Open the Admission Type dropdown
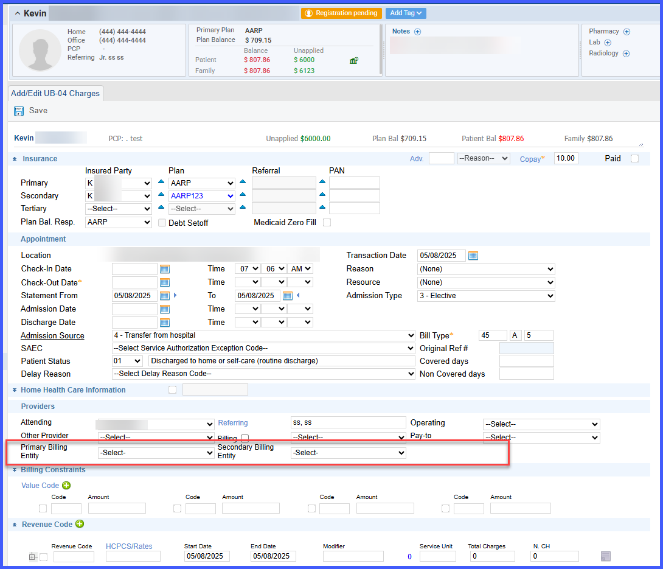Screen dimensions: 663x569 (x=486, y=296)
